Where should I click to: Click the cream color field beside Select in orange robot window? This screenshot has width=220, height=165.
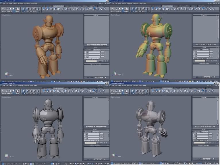tap(91, 61)
